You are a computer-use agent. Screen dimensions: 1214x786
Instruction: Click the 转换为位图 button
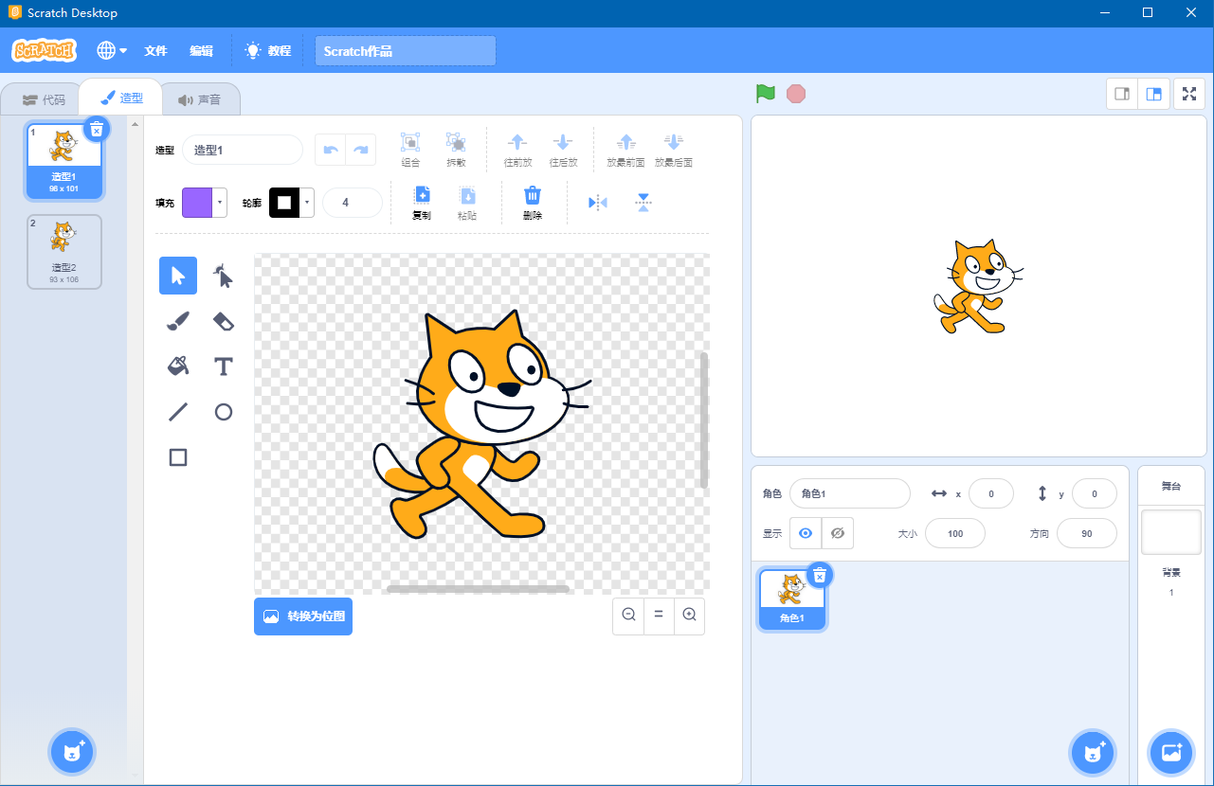302,616
